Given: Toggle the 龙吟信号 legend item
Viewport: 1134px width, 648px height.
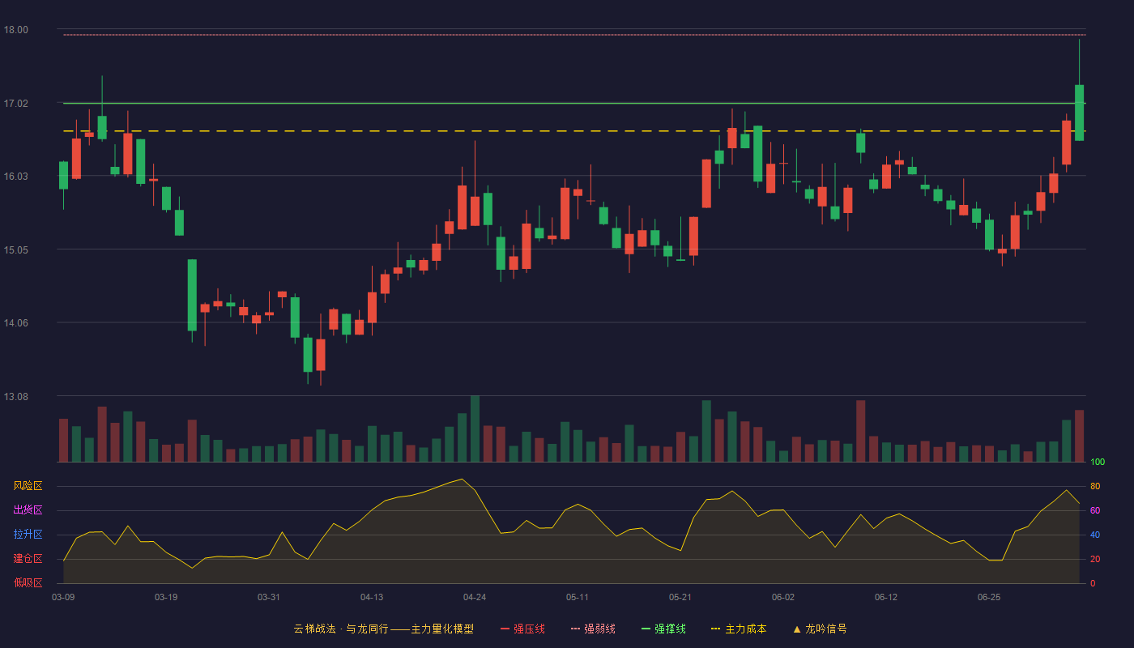Looking at the screenshot, I should point(819,629).
